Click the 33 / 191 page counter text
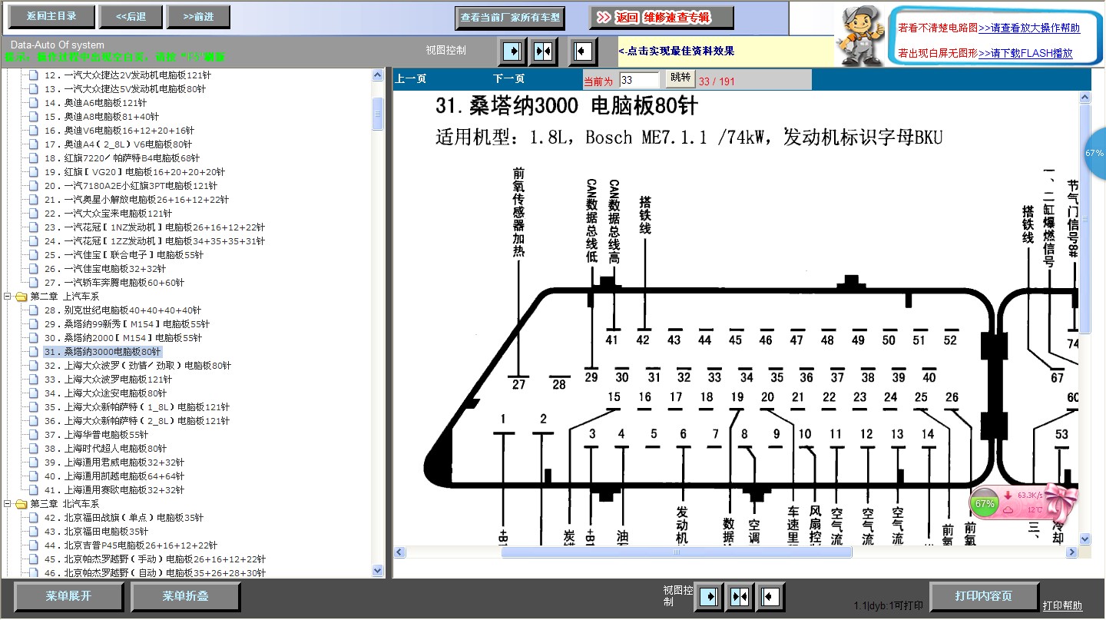1106x620 pixels. (717, 81)
